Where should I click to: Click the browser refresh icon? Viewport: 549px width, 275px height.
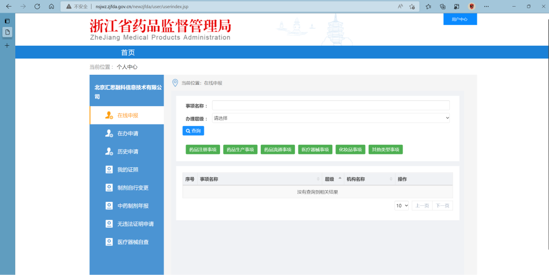point(37,7)
